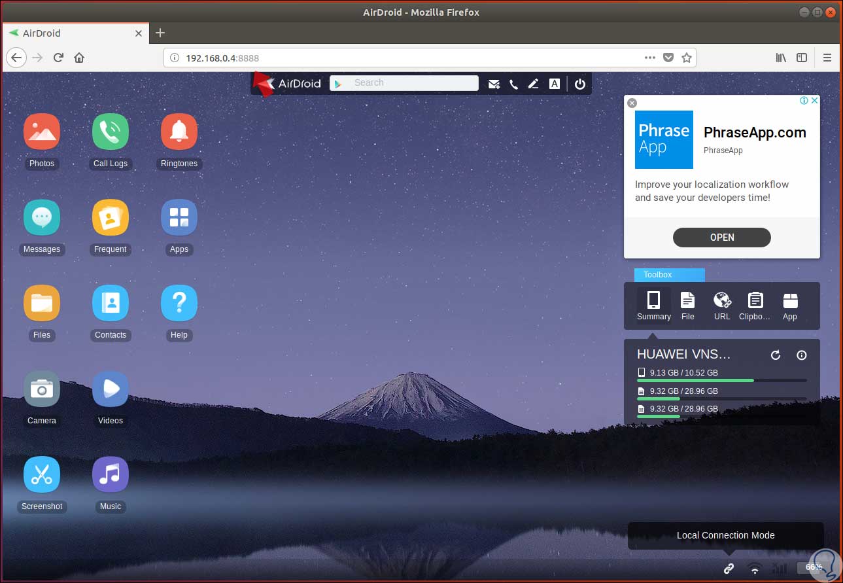
Task: Close the AirDroid browser tab
Action: pos(139,33)
